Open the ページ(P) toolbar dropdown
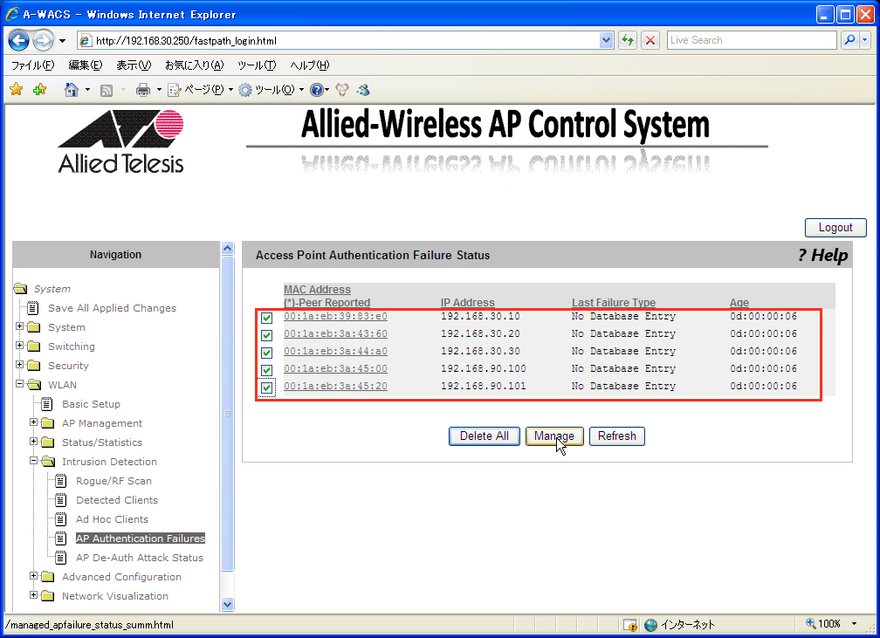This screenshot has height=638, width=880. pos(201,90)
